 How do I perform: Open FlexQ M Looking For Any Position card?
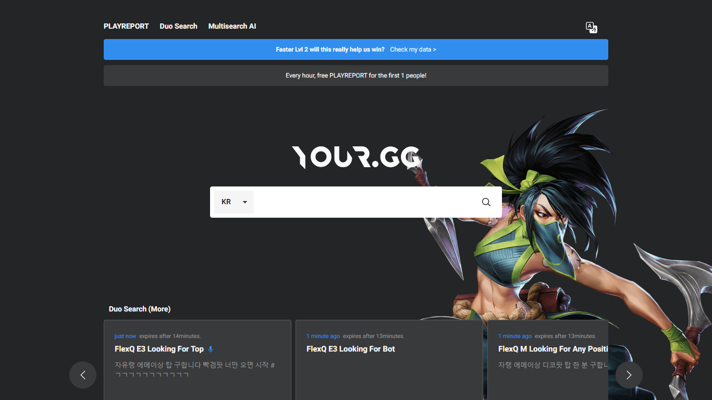click(548, 360)
